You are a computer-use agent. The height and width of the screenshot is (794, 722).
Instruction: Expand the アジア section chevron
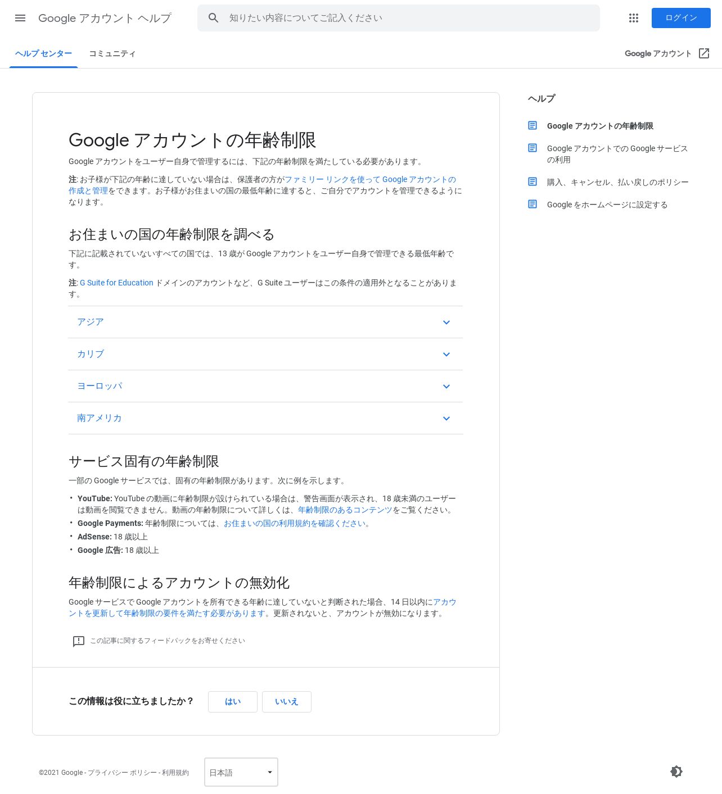tap(446, 323)
